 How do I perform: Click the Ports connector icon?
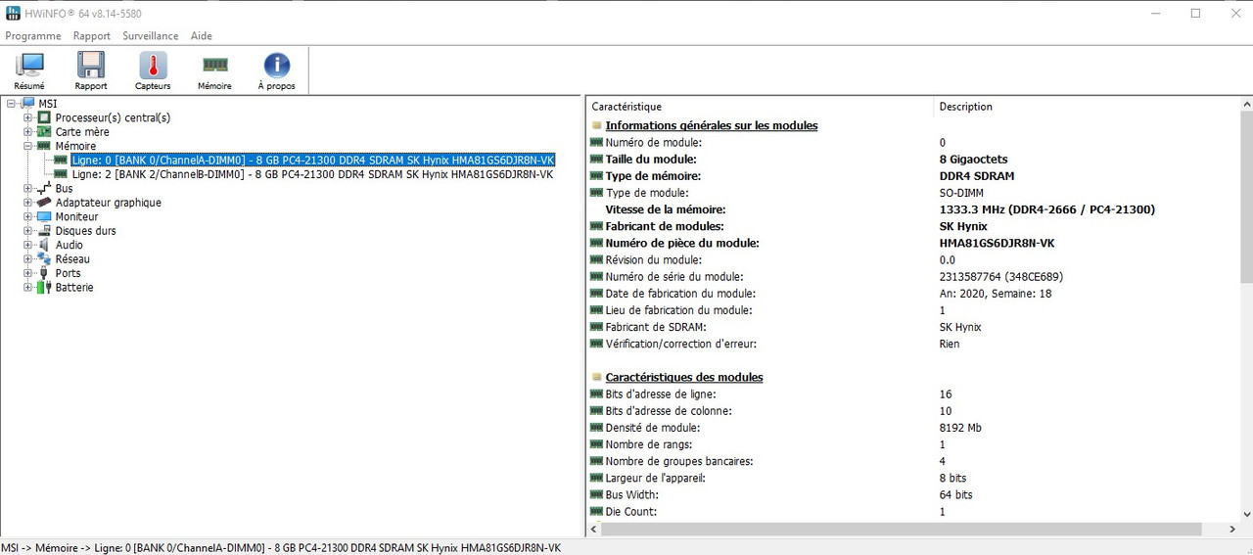[44, 273]
